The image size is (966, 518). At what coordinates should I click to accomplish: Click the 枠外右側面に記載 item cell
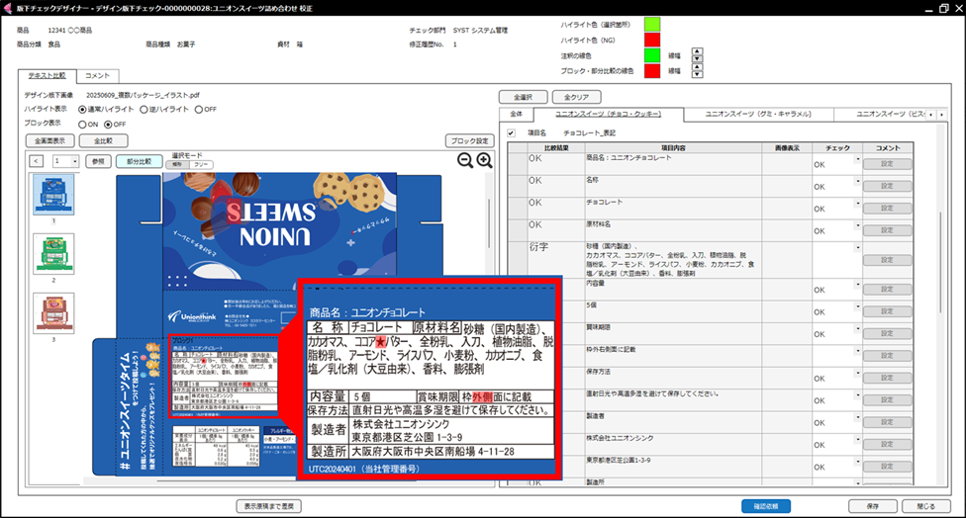673,356
